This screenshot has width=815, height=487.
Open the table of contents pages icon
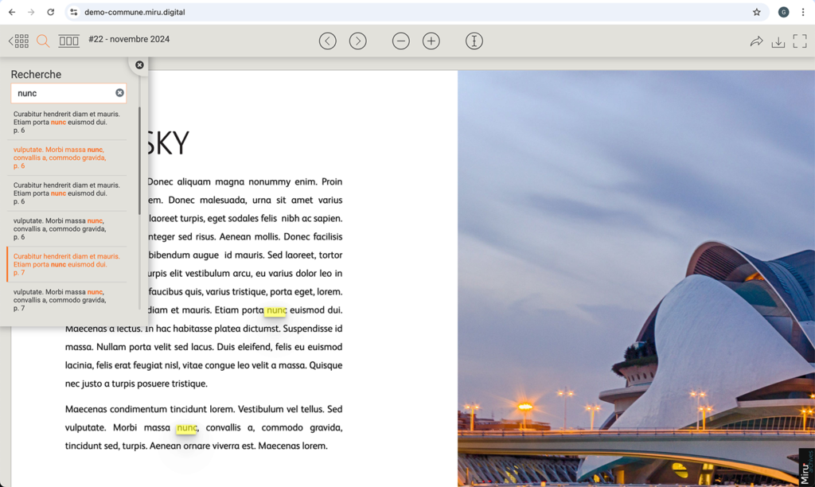coord(69,41)
